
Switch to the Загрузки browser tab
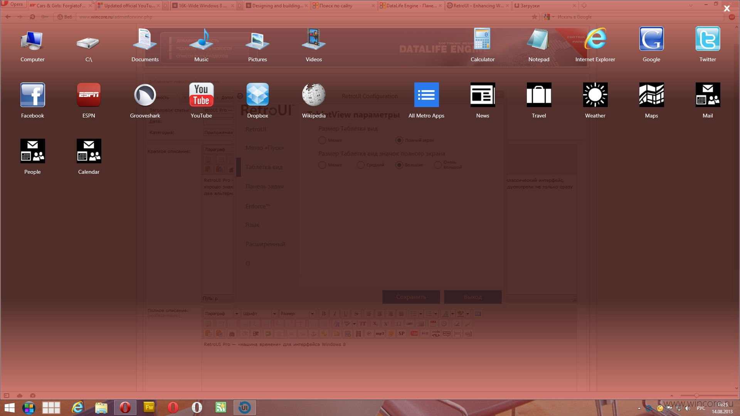(x=545, y=5)
